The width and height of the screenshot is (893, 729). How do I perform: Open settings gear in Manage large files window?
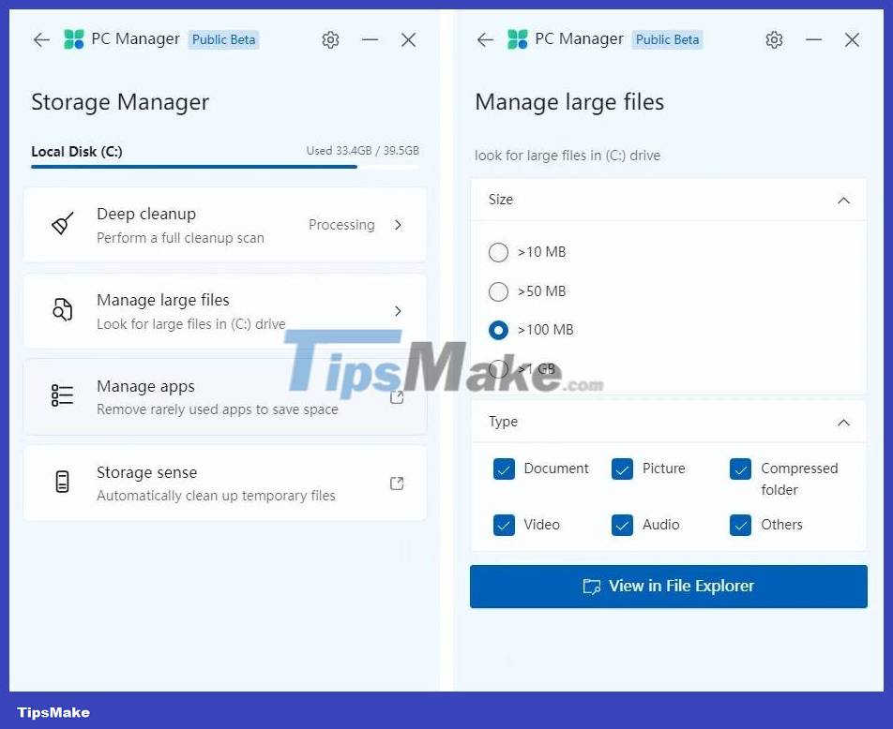tap(774, 39)
